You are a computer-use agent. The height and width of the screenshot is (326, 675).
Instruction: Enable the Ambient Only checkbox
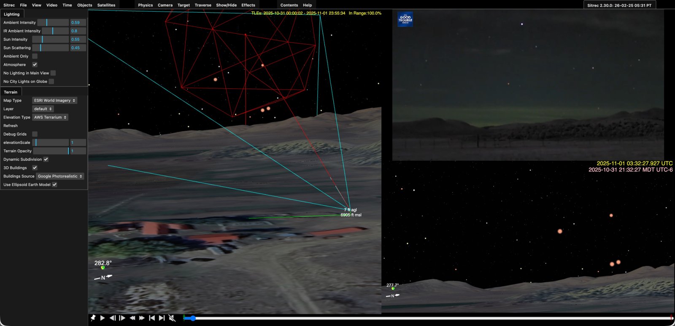(35, 56)
